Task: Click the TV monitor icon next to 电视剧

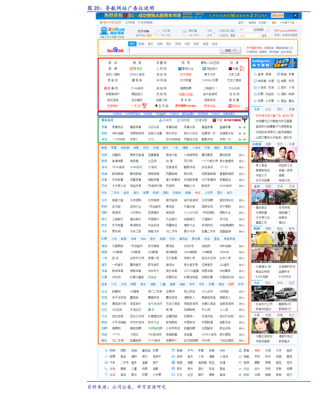Action: tap(255, 81)
